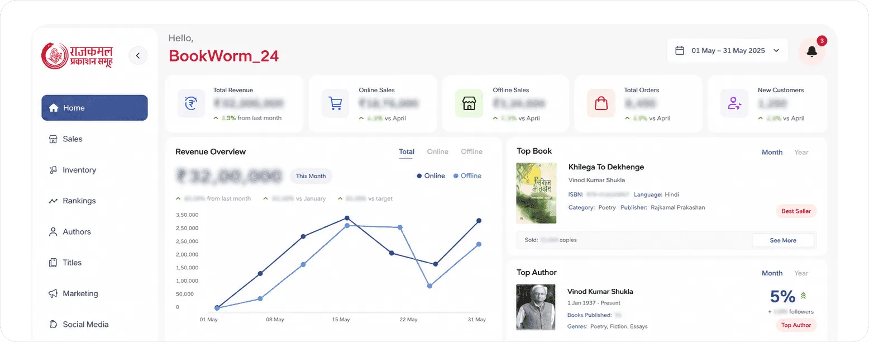Switch Revenue Overview to the Total tab
This screenshot has width=869, height=342.
pyautogui.click(x=407, y=152)
